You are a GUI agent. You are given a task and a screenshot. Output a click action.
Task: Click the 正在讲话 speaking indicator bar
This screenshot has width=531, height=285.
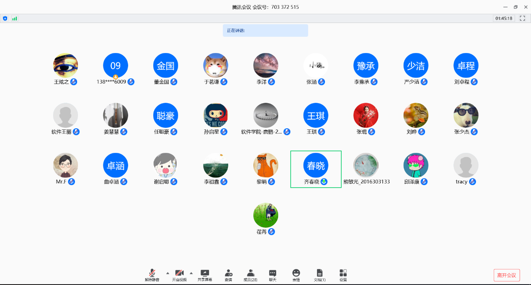(x=265, y=31)
